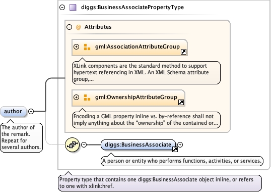Click the purple complex type square icon
Screen dimensions: 271x193
(73, 8)
